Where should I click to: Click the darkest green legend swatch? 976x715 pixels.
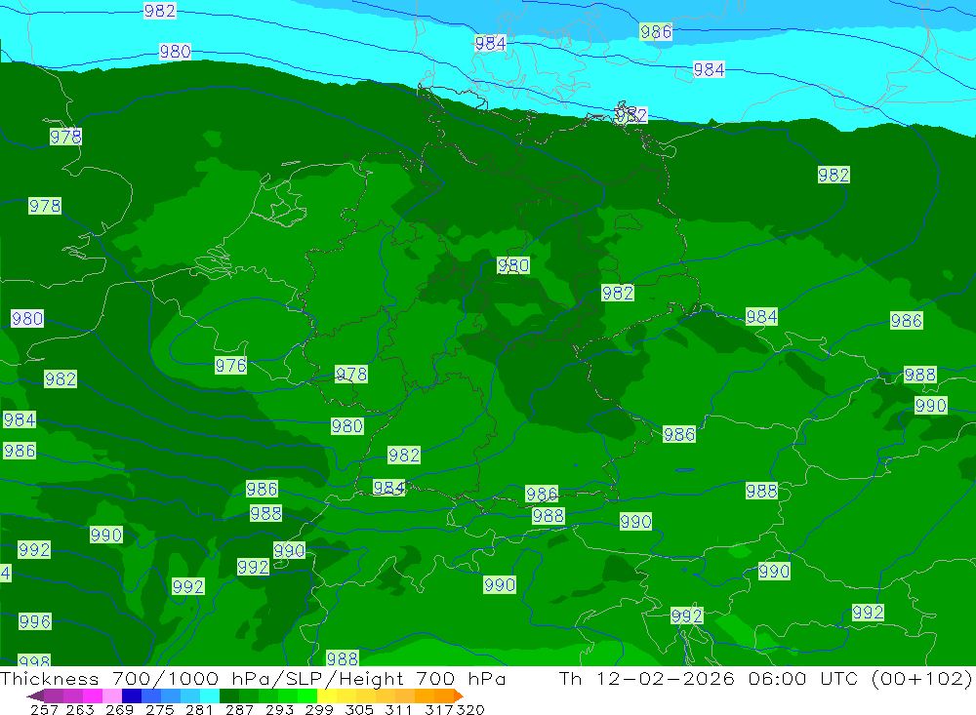point(229,695)
